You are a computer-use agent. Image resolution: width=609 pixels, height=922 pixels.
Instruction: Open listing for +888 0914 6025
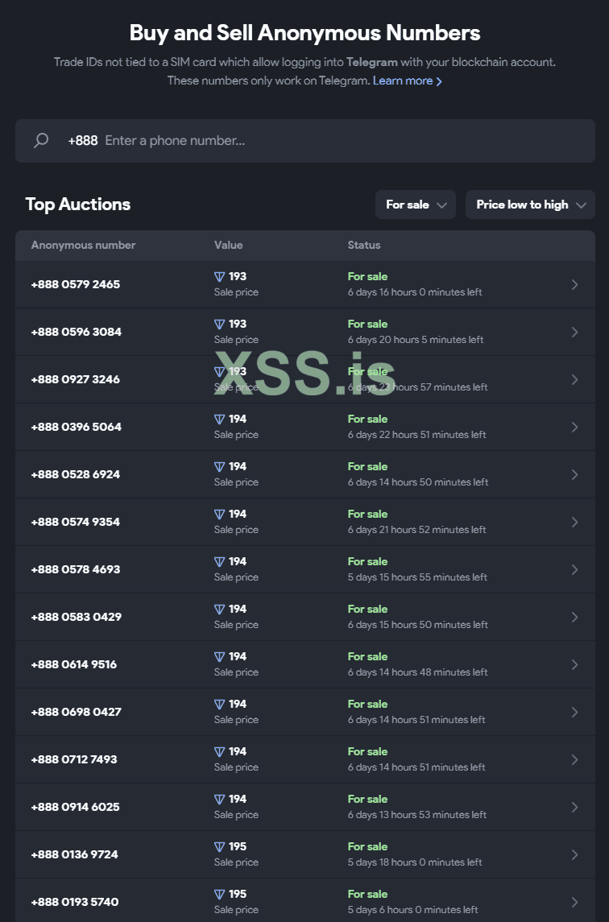76,807
